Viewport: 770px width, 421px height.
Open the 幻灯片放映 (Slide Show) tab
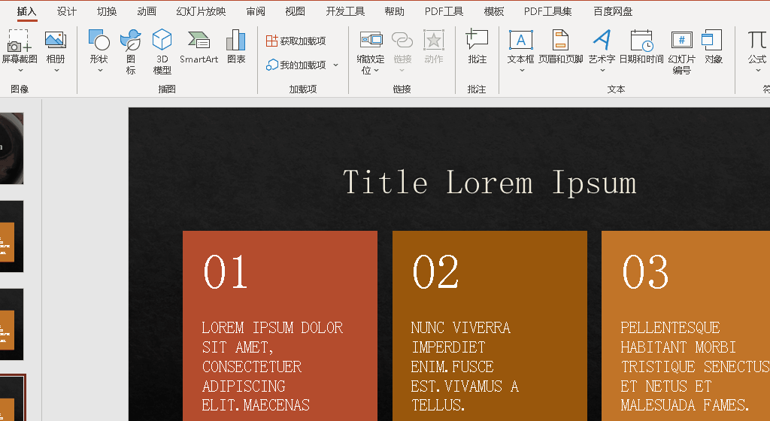pos(201,11)
